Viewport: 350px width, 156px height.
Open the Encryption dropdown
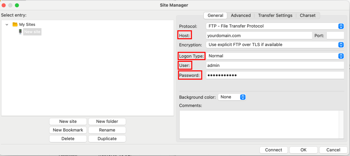tap(275, 45)
